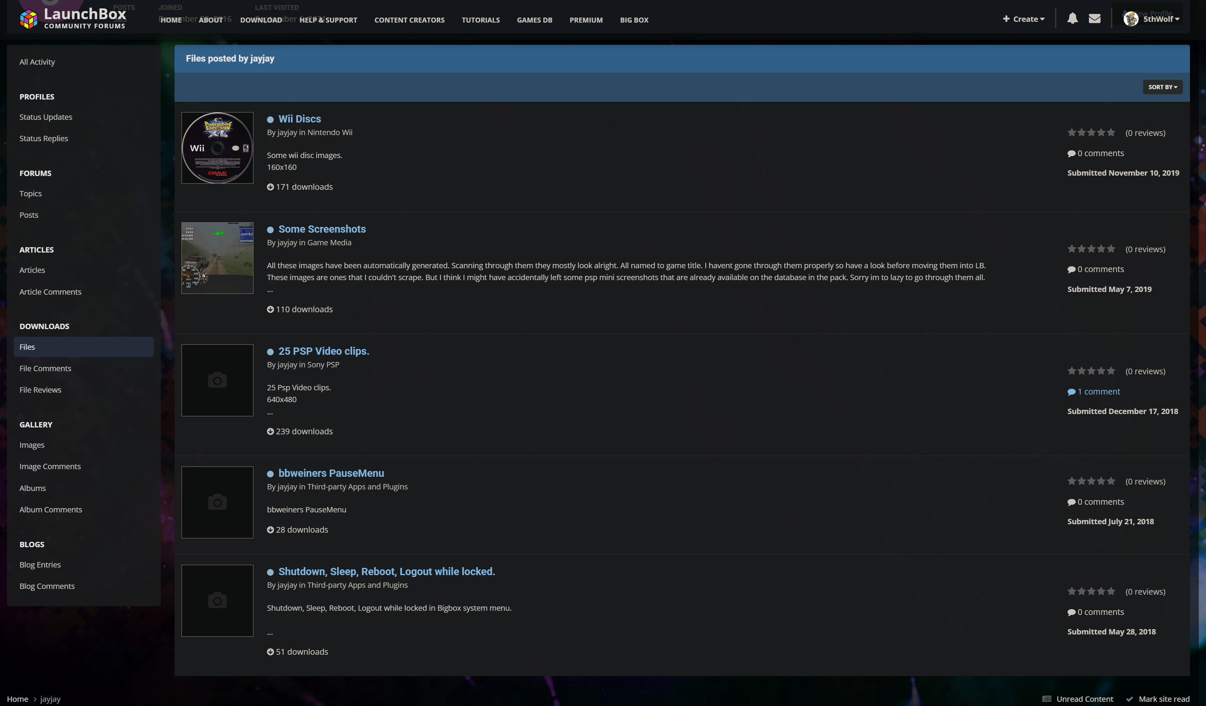
Task: Click the Home breadcrumb link
Action: [17, 699]
